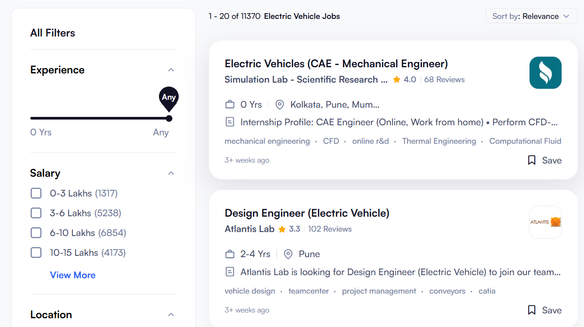Click the briefcase icon showing 0 Yrs

pos(230,104)
